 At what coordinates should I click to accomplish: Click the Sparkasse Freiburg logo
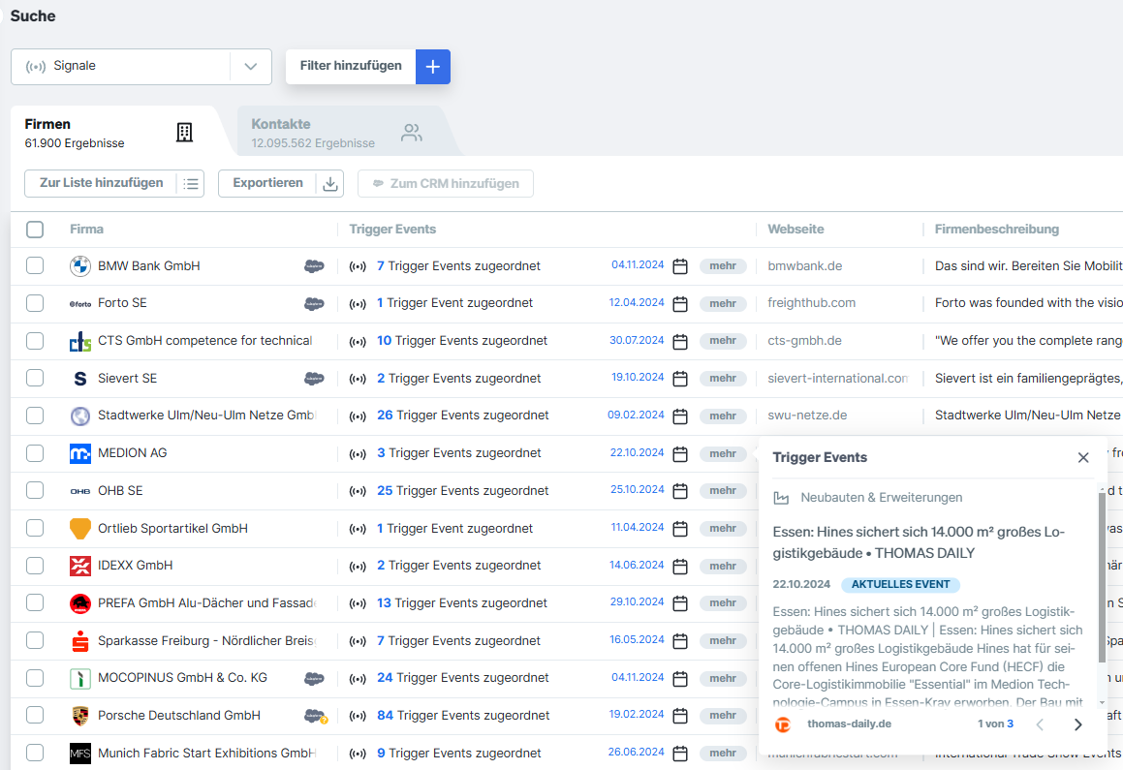80,641
